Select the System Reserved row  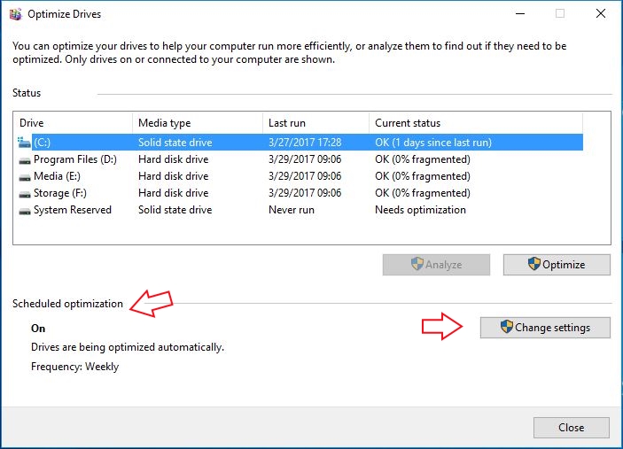pos(300,210)
